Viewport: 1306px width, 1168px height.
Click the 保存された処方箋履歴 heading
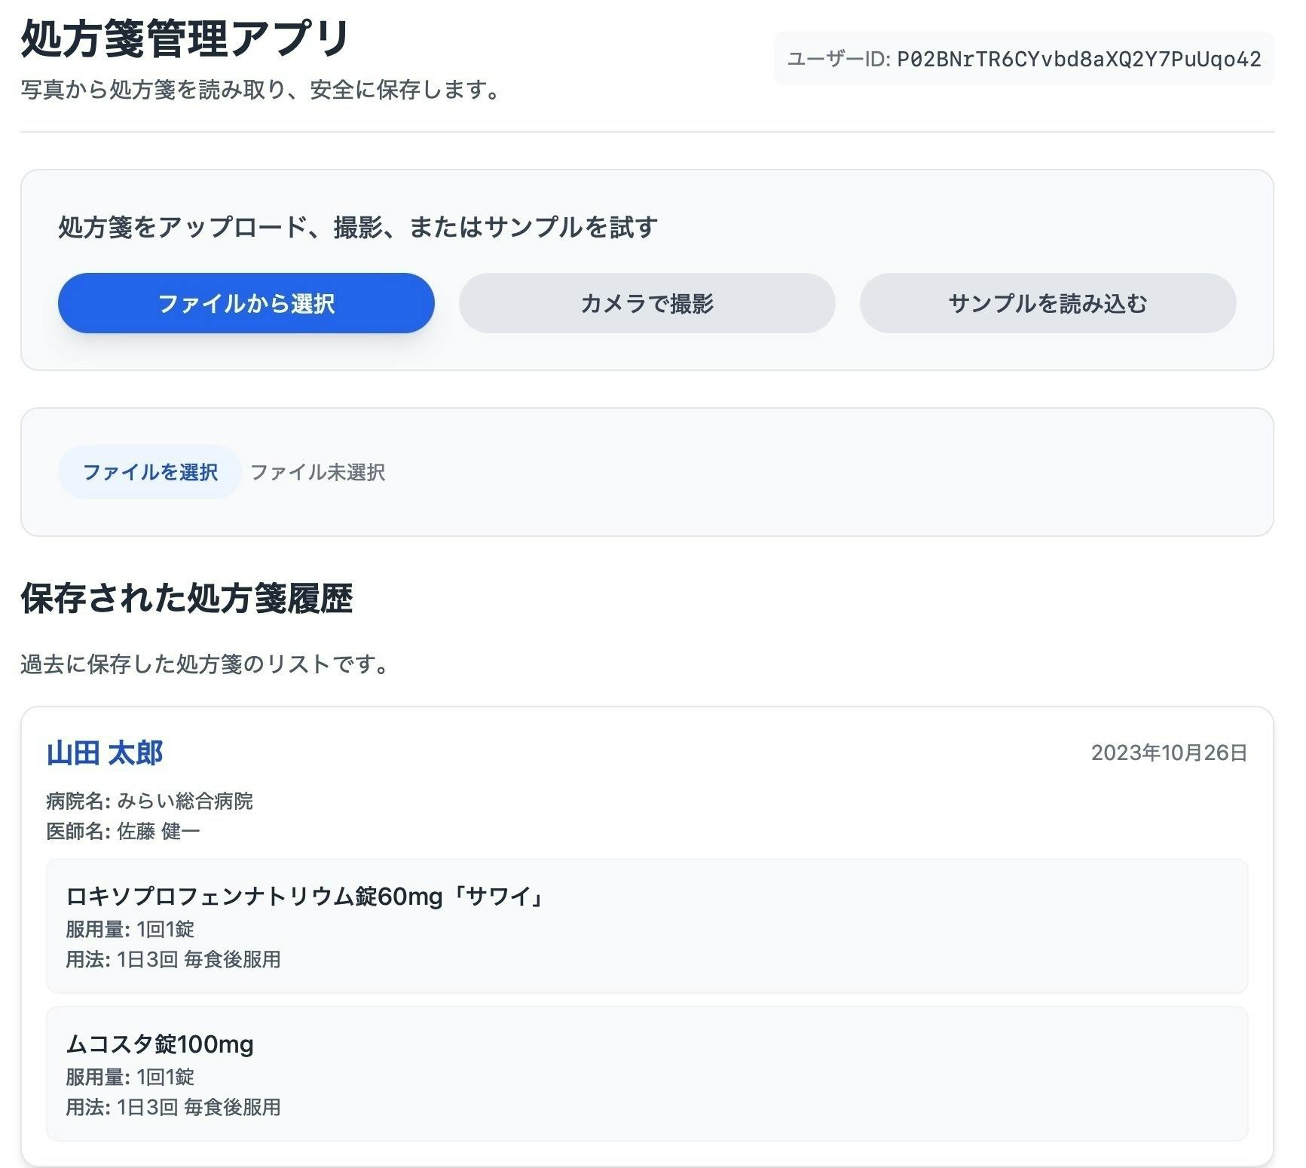click(189, 597)
